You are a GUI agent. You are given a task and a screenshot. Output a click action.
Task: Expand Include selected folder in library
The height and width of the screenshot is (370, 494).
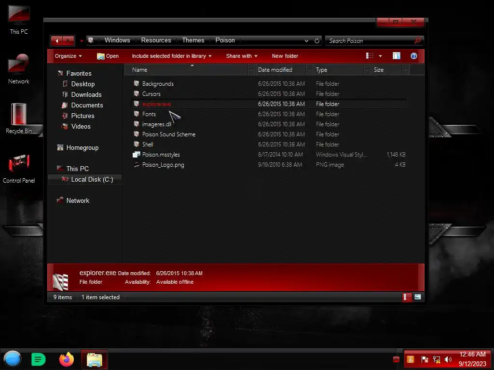pyautogui.click(x=172, y=56)
